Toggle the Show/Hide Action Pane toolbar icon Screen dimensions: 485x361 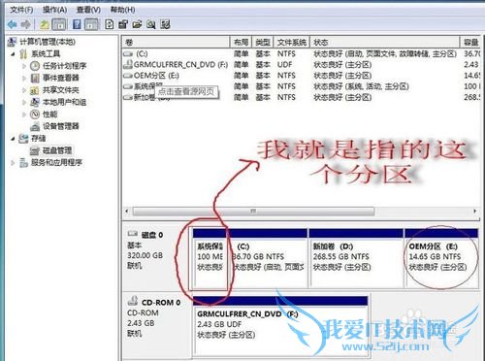point(91,24)
